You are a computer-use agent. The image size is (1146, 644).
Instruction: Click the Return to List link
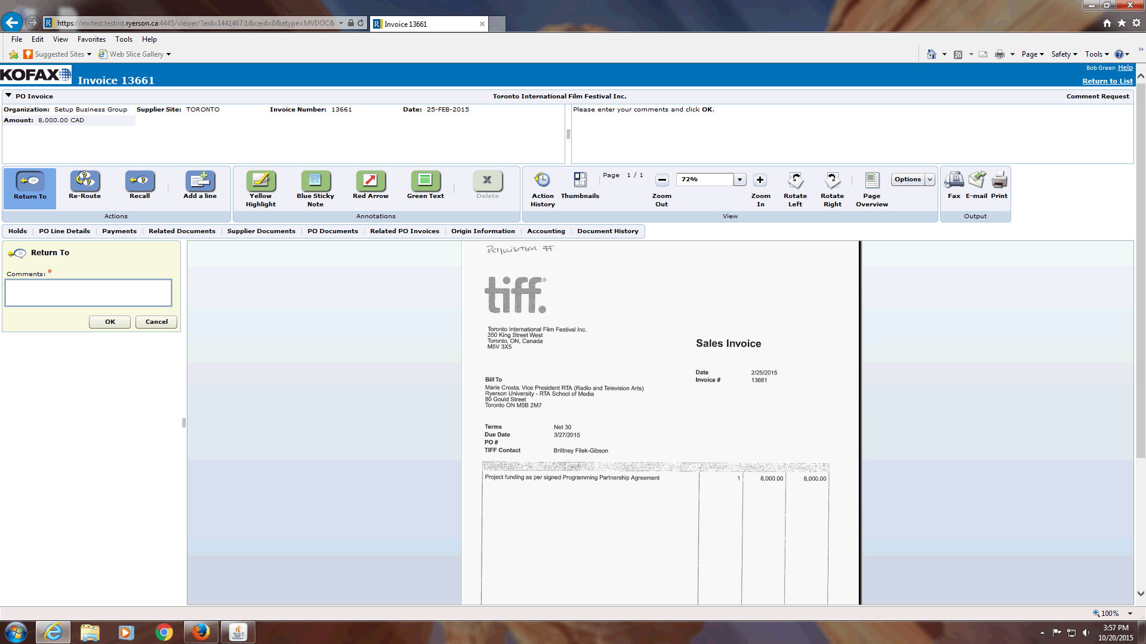(1107, 81)
